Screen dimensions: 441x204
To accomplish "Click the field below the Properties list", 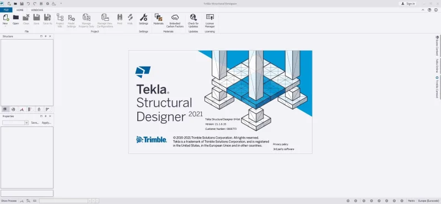I will (x=26, y=194).
